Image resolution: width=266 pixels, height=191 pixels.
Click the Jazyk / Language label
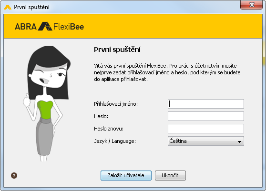pyautogui.click(x=115, y=141)
